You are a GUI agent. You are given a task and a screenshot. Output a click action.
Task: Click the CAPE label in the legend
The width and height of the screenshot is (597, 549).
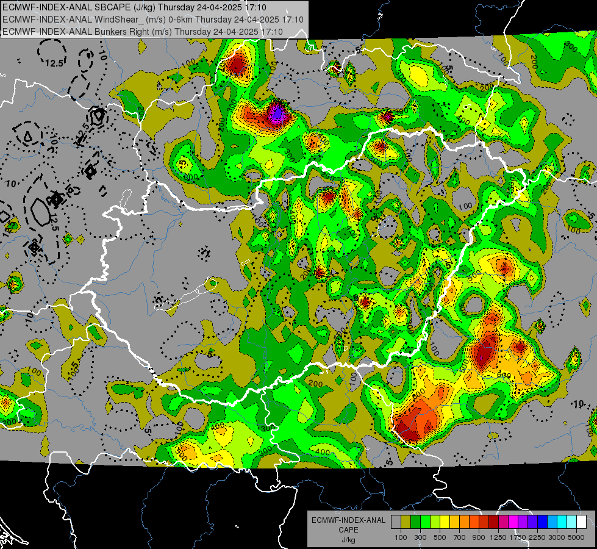(x=348, y=530)
